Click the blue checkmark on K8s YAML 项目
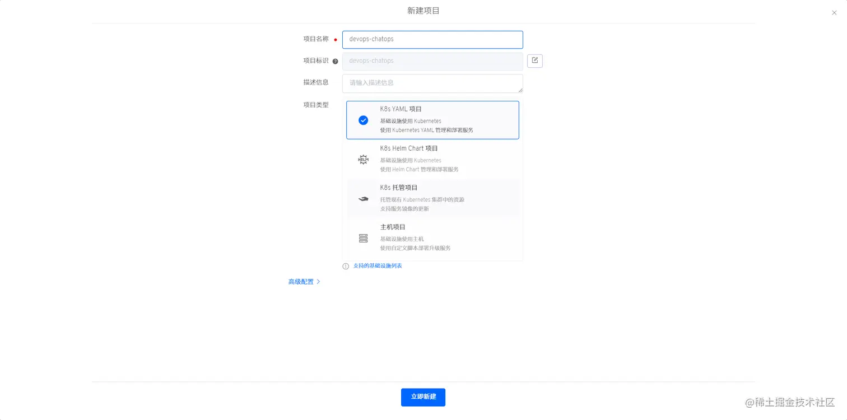 (363, 120)
